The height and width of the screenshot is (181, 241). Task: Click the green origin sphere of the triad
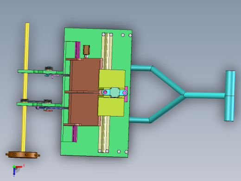coord(14,167)
